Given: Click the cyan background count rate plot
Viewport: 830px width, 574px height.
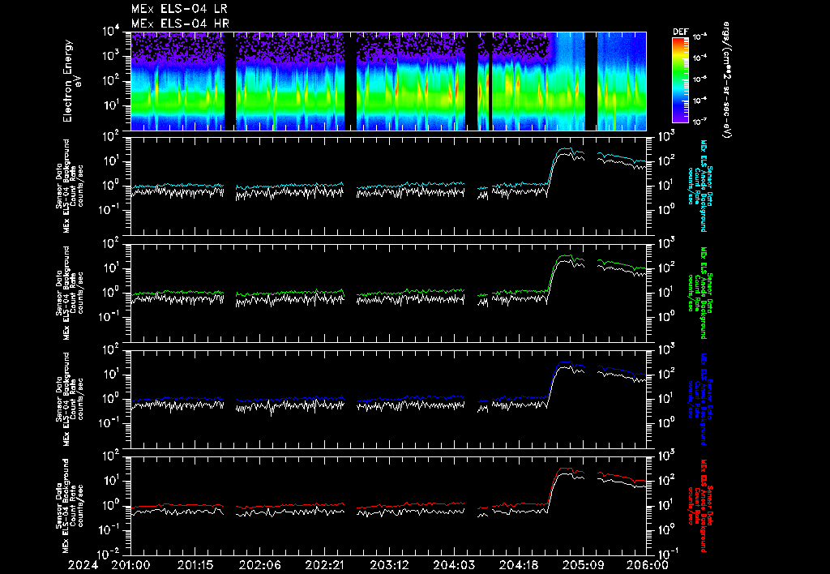Looking at the screenshot, I should coord(388,186).
